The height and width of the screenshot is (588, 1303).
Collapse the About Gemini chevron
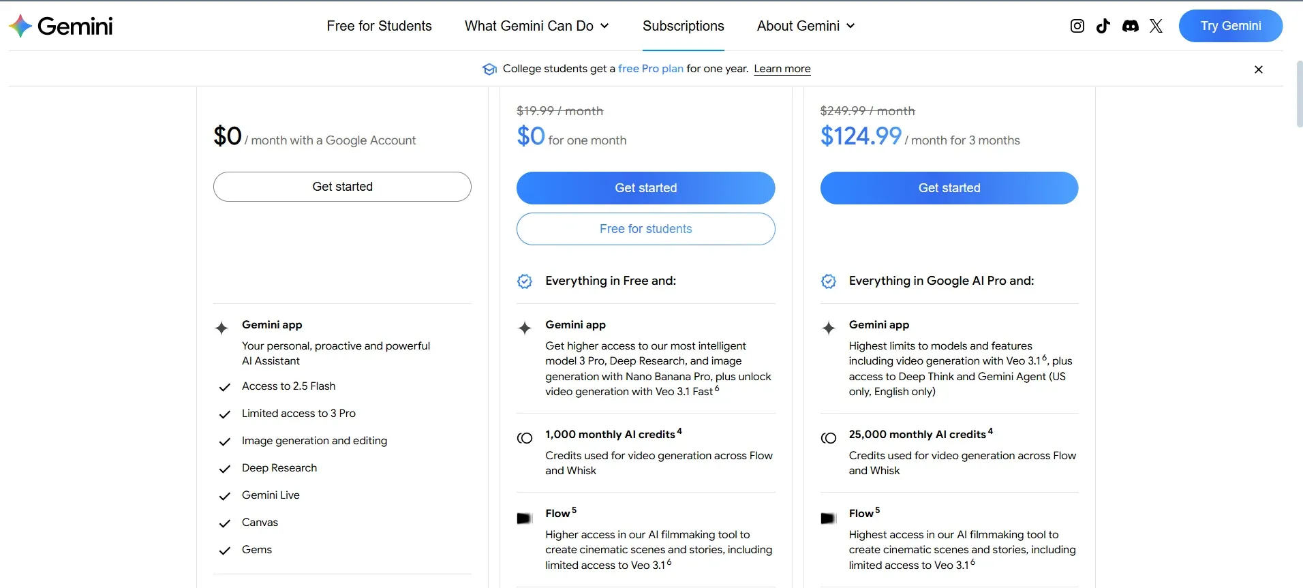852,26
